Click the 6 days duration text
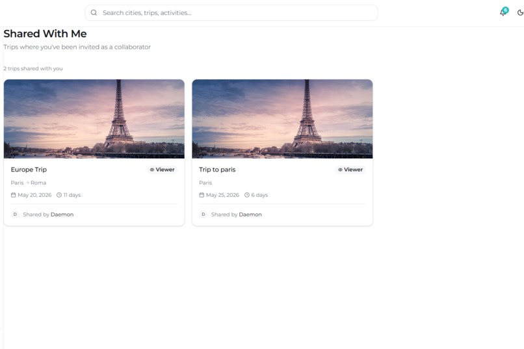524x349 pixels. [x=259, y=195]
